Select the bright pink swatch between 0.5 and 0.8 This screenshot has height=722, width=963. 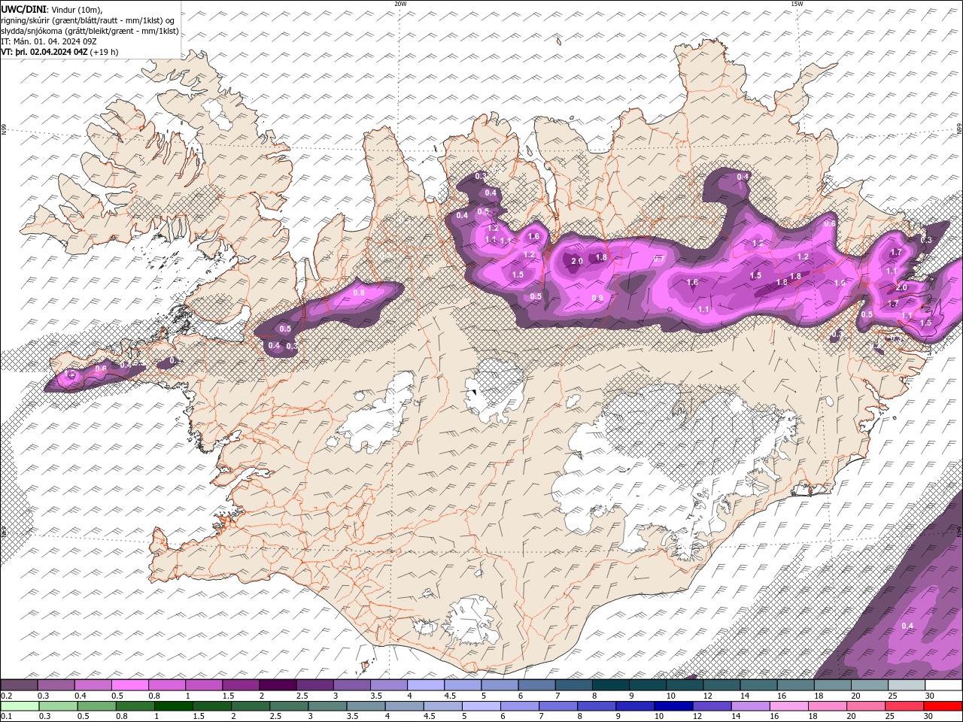129,685
